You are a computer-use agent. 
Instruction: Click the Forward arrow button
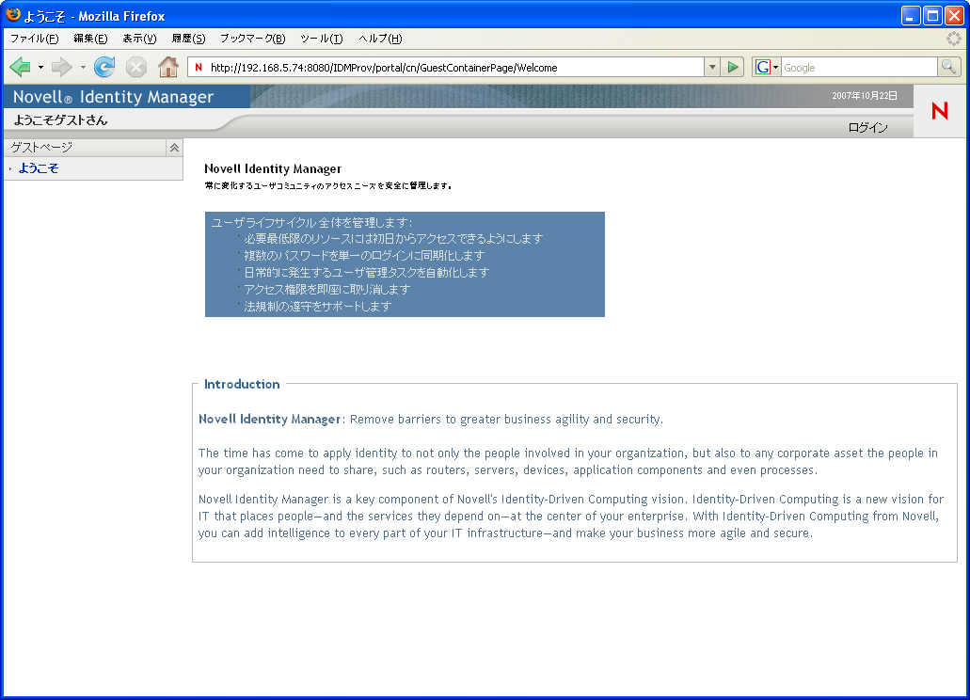(x=61, y=67)
